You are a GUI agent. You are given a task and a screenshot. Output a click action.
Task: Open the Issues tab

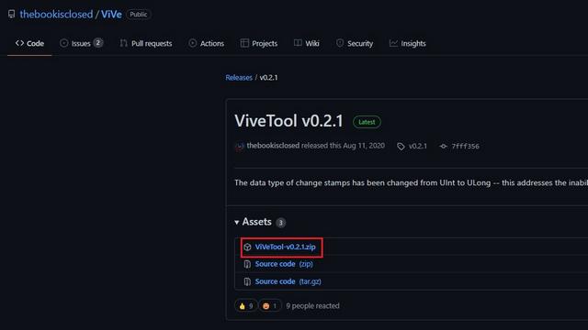pyautogui.click(x=81, y=43)
